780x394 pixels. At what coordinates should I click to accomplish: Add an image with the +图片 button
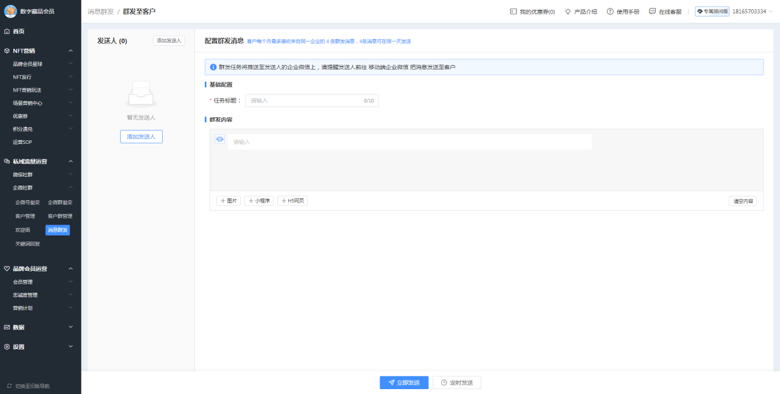coord(228,201)
